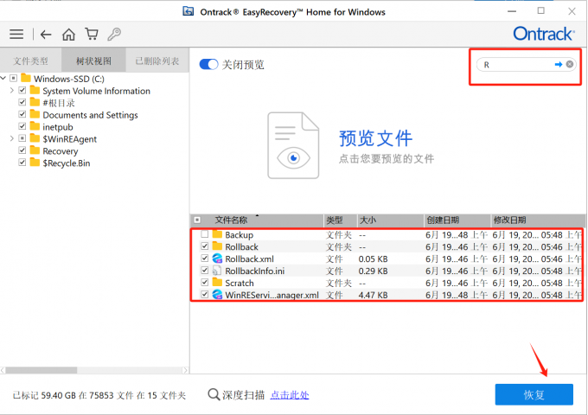Select the Rollback.xml file icon
This screenshot has height=415, width=588.
[217, 259]
